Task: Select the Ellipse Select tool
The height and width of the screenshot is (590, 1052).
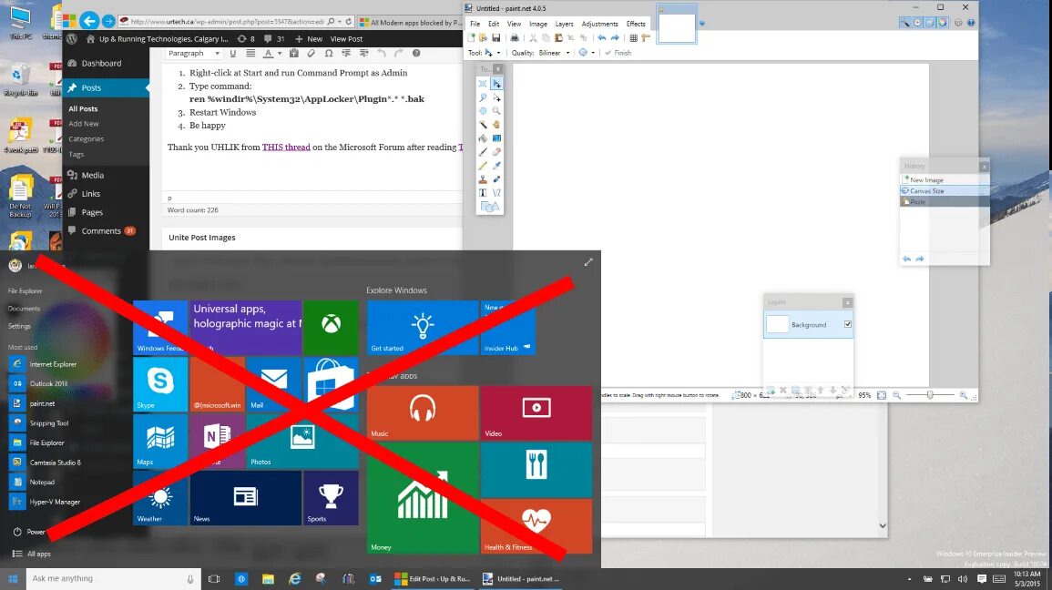Action: [483, 111]
